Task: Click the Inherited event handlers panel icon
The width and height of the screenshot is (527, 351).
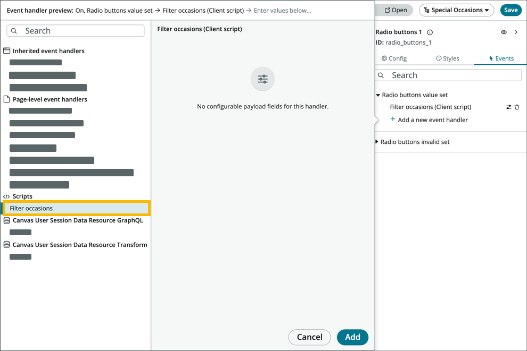Action: pos(7,50)
